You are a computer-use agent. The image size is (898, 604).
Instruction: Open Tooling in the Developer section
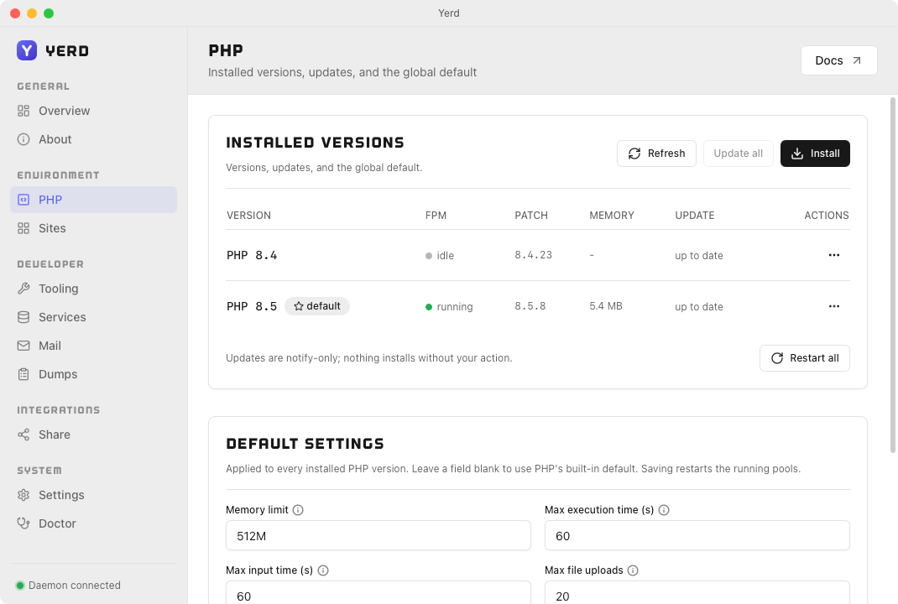coord(94,289)
